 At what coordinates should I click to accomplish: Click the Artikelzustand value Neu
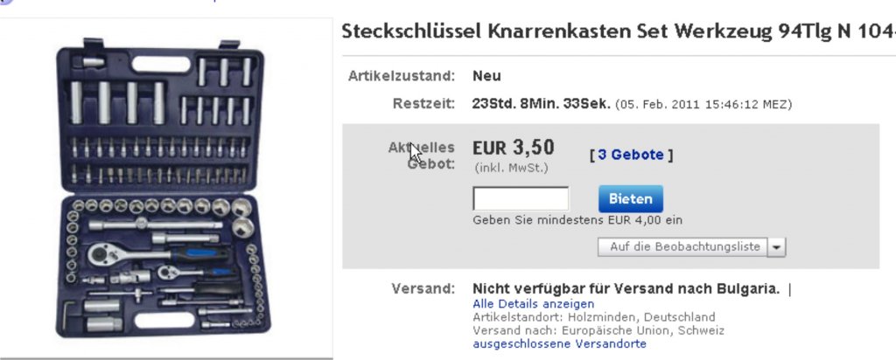(x=486, y=76)
